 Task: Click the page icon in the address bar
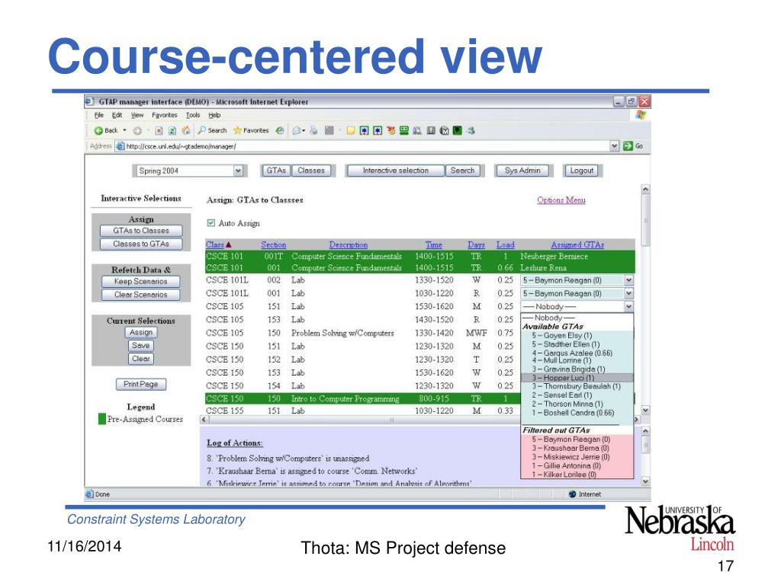point(120,146)
